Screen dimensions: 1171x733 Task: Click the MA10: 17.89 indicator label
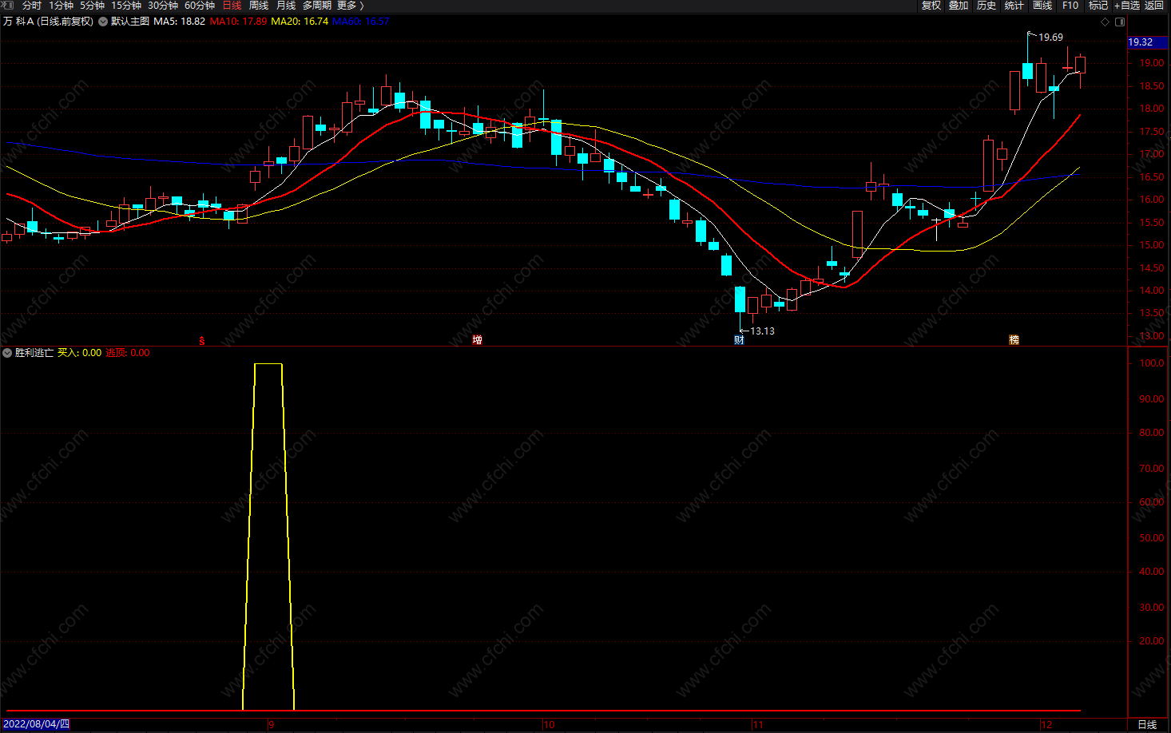pyautogui.click(x=239, y=22)
